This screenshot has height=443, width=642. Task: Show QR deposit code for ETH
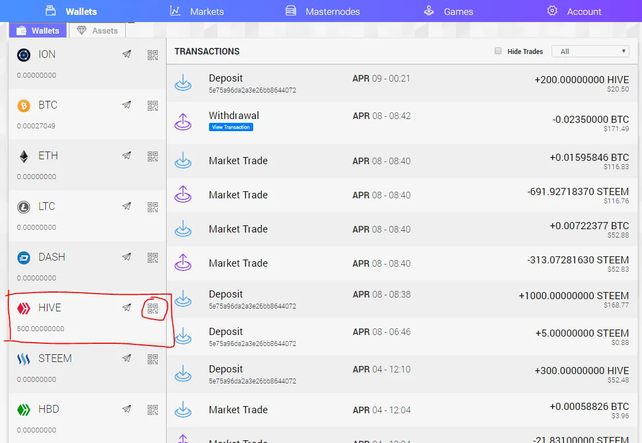click(153, 156)
